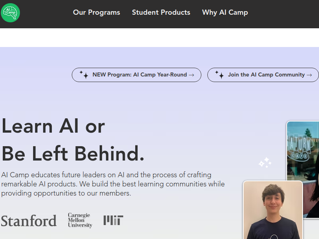Open the Our Programs menu
The width and height of the screenshot is (319, 239).
pos(96,12)
